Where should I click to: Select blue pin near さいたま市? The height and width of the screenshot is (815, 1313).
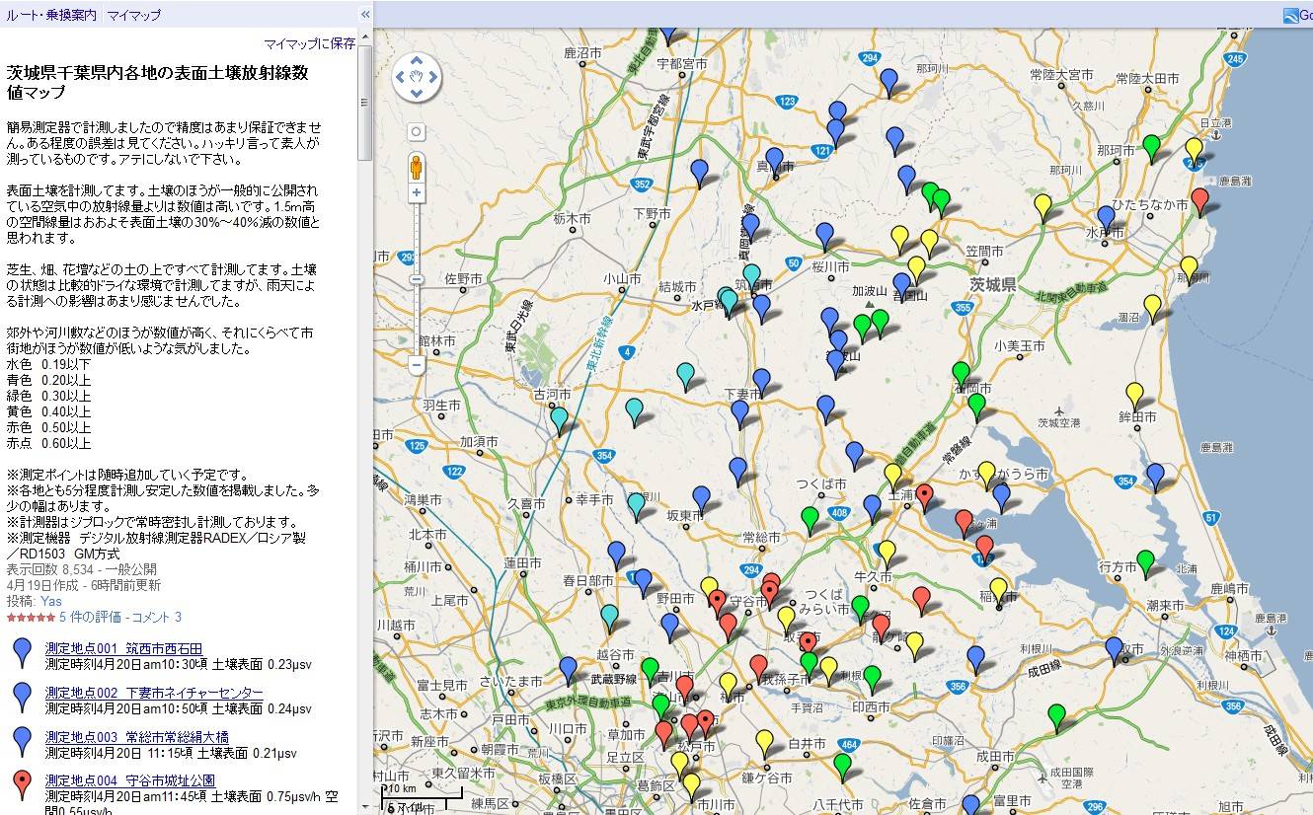click(568, 670)
